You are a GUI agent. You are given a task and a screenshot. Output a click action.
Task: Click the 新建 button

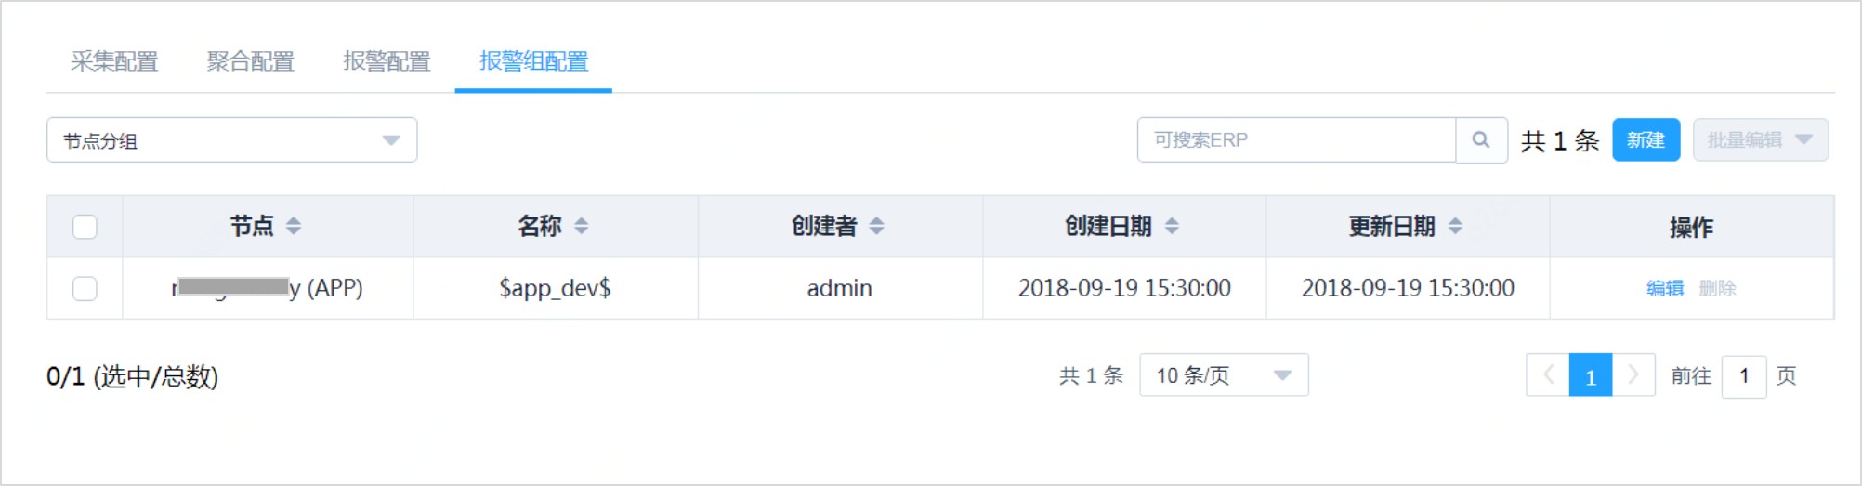click(1646, 140)
